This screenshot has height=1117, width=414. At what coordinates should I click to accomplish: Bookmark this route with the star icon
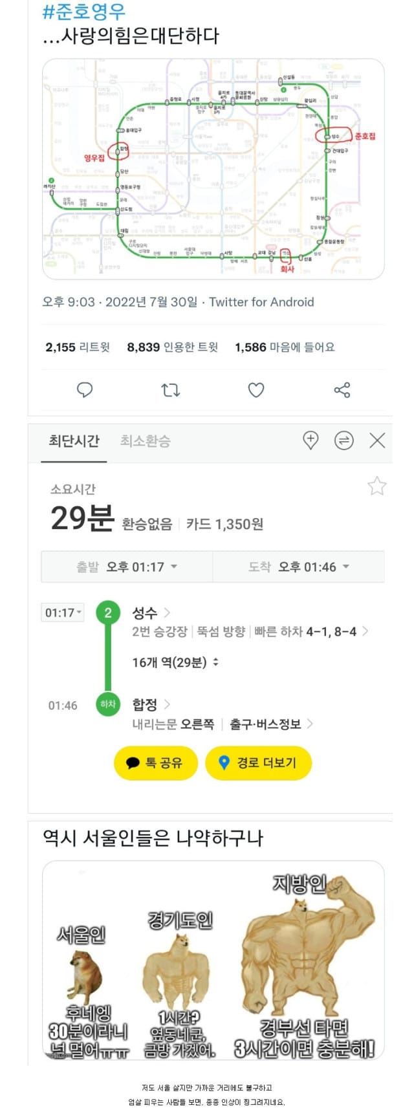point(376,486)
